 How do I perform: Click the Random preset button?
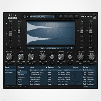point(71,17)
